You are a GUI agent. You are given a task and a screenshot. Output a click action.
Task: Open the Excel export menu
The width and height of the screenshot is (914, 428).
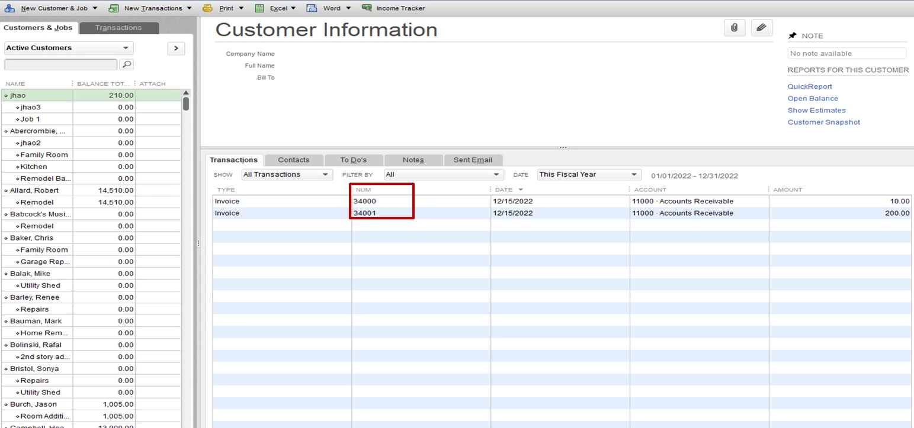tap(275, 8)
